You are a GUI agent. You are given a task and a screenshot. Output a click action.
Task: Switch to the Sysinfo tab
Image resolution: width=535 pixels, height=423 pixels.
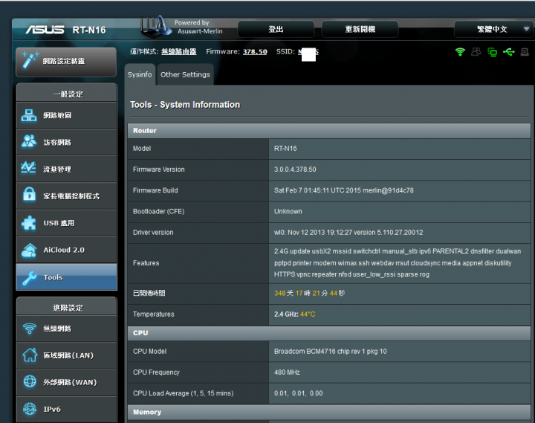[140, 74]
